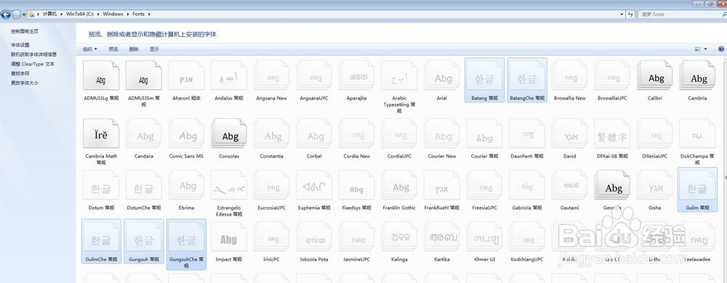Select the DotumChe font icon

click(144, 186)
